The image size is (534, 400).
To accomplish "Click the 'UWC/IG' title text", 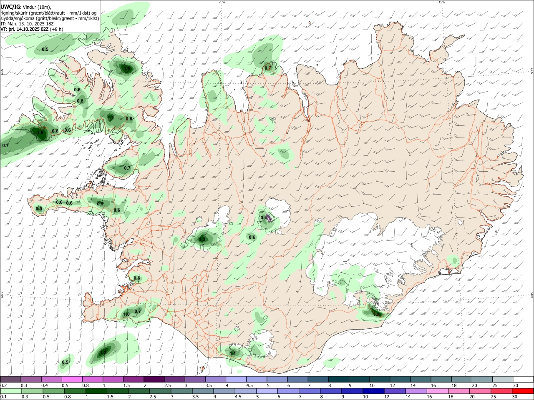I will 10,7.
